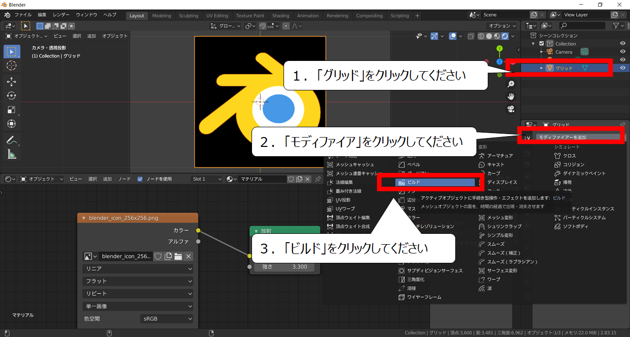Click the Blender logo menu icon
The image size is (630, 337).
click(x=7, y=15)
